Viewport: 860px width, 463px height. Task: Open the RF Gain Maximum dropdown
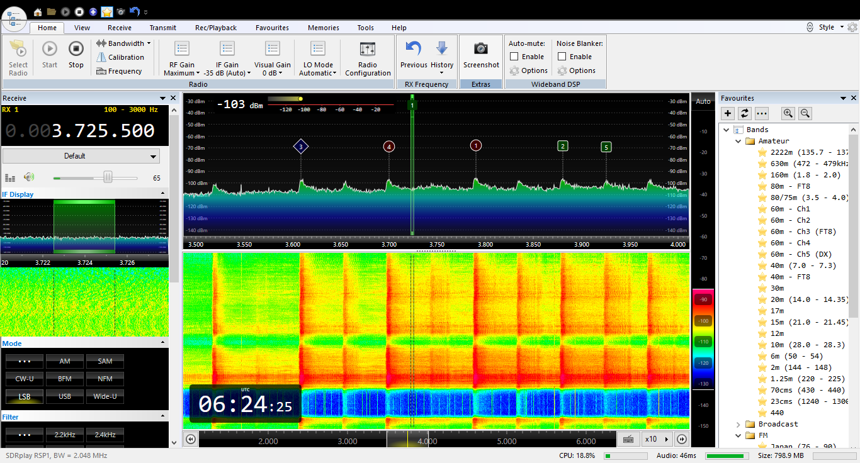click(x=182, y=73)
